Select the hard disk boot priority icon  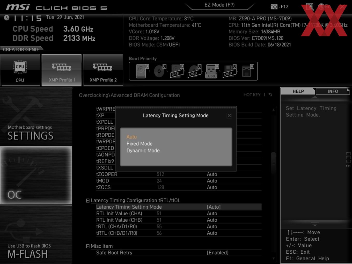coord(142,71)
